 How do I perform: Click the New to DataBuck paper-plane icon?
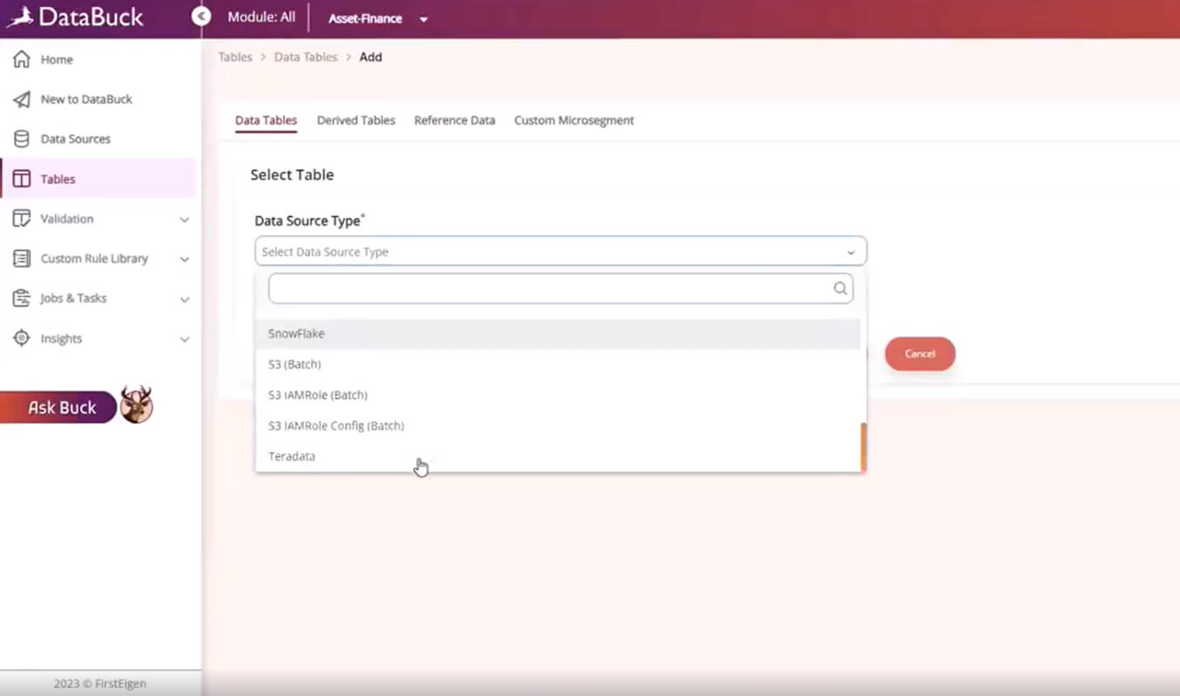[x=22, y=99]
